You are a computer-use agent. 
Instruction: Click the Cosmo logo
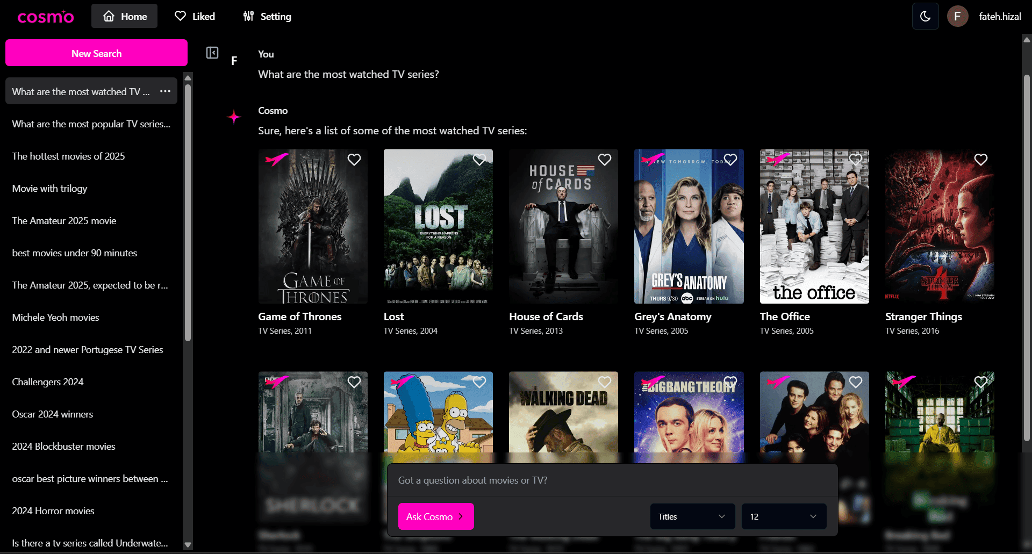tap(45, 17)
